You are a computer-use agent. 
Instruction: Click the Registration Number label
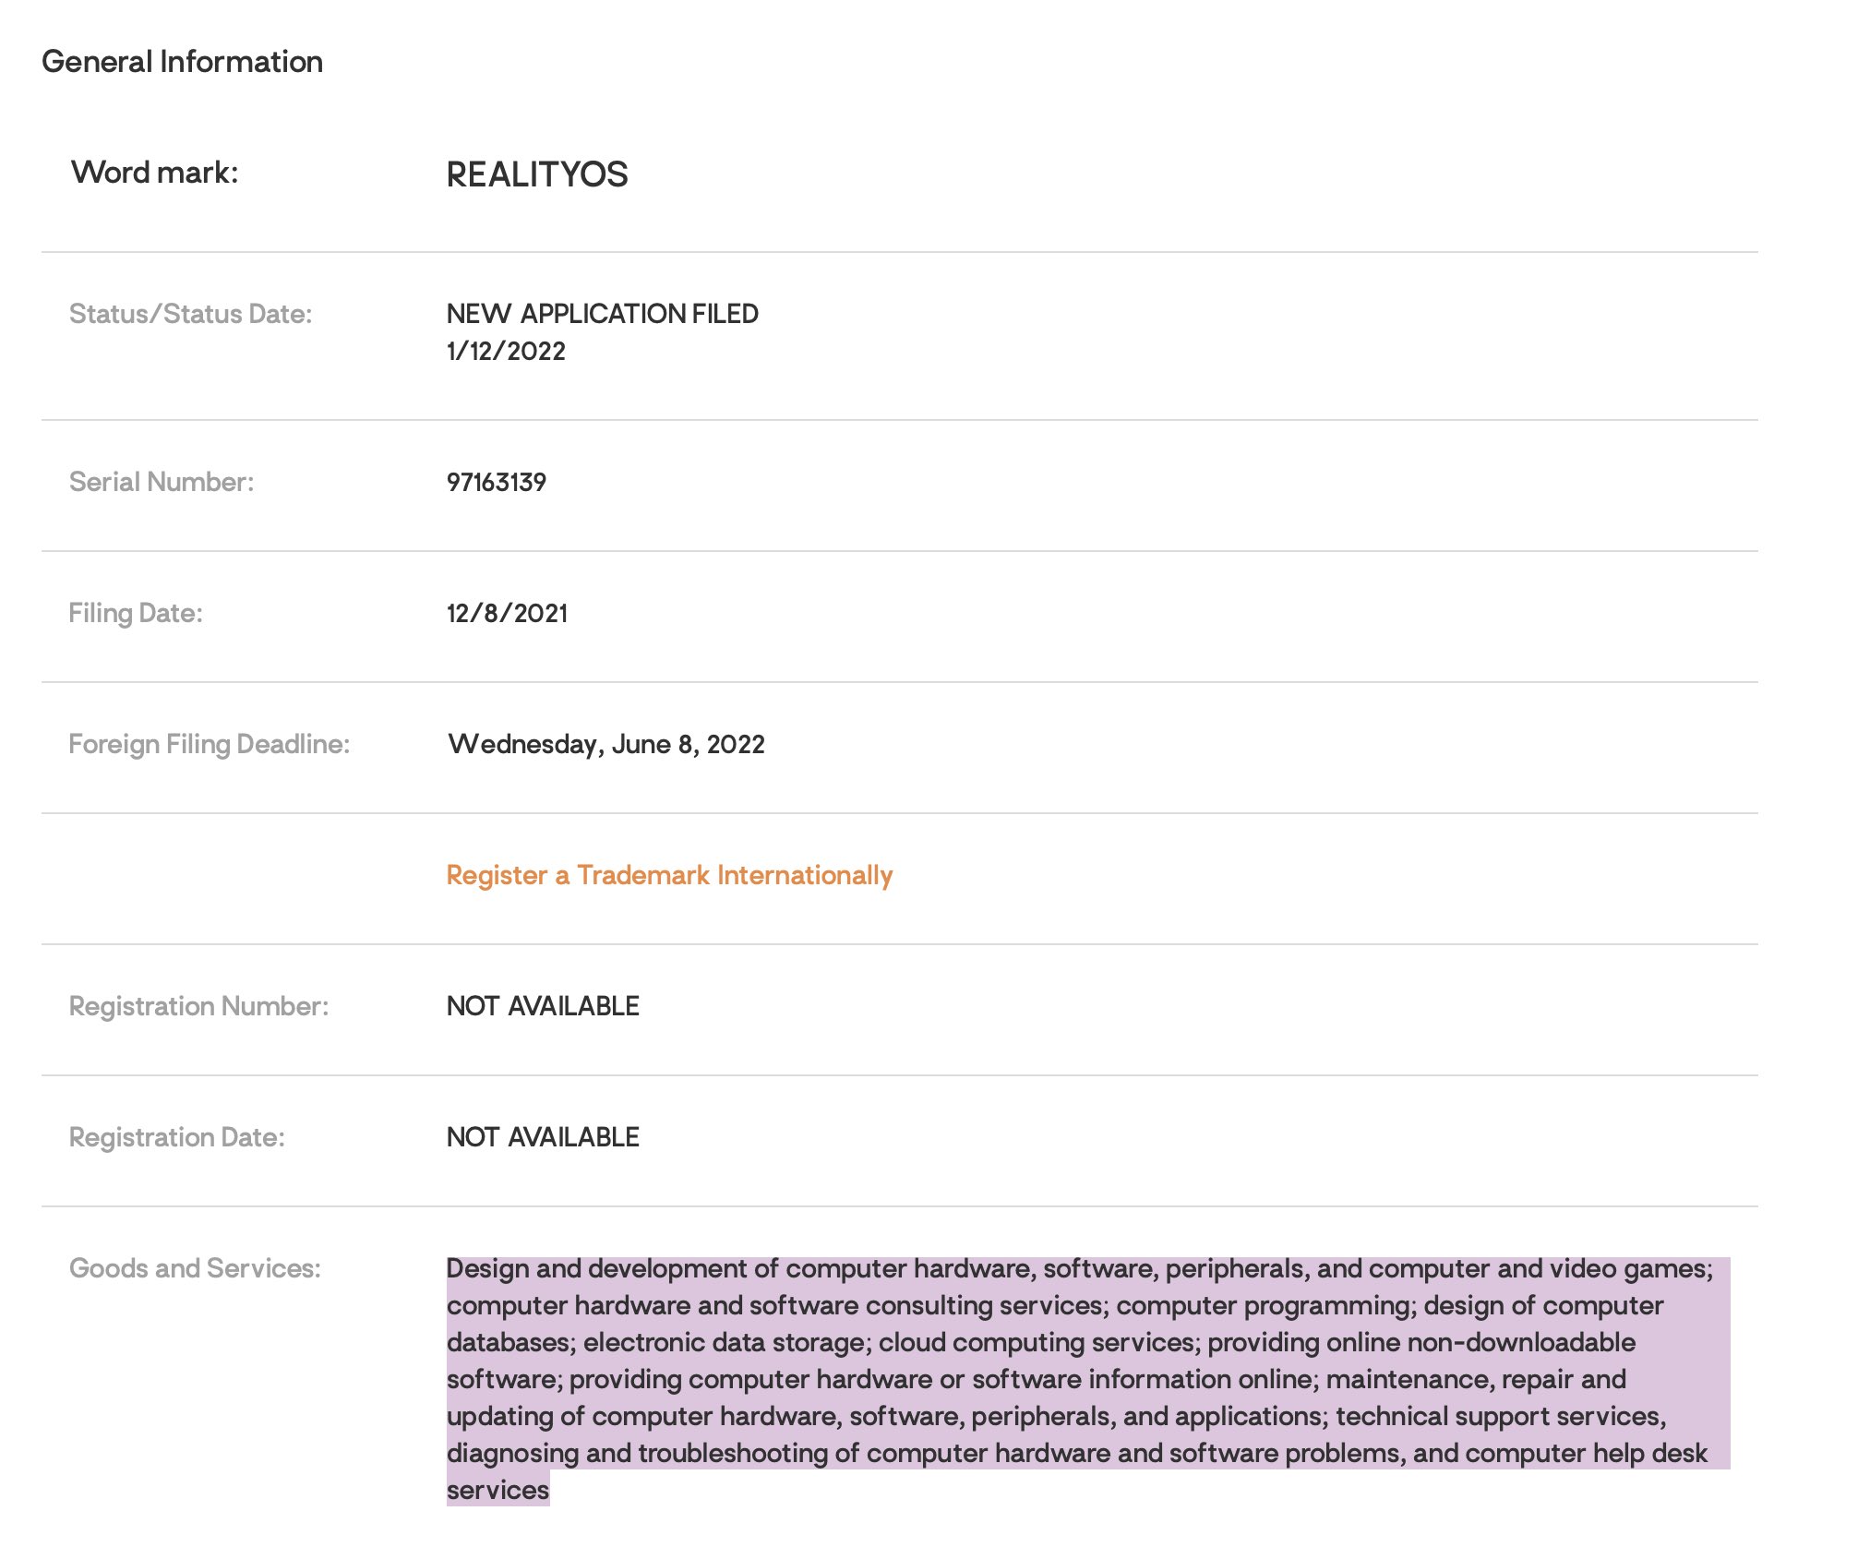click(x=198, y=1006)
